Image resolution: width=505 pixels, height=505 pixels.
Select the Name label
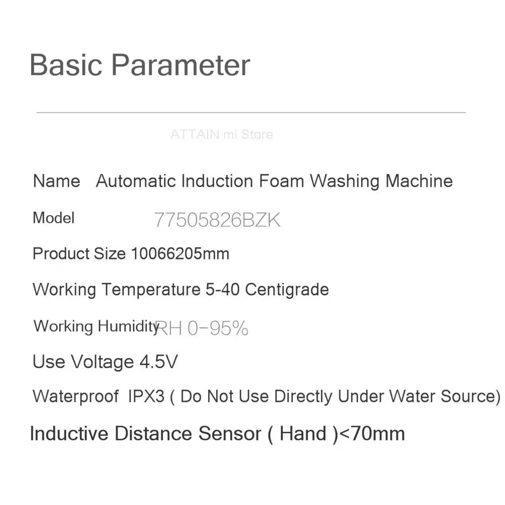coord(57,181)
